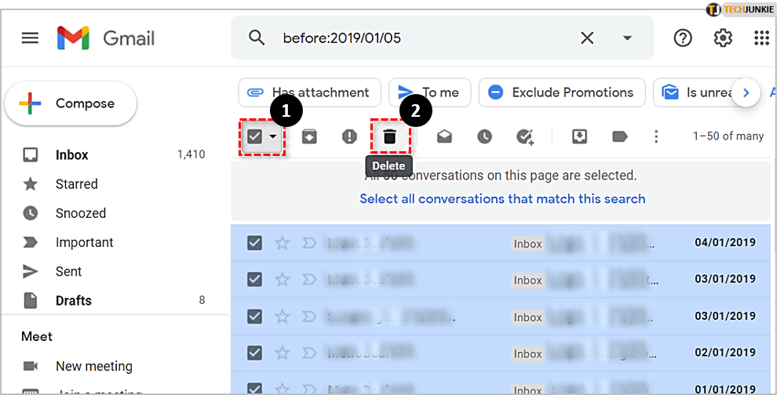This screenshot has width=780, height=395.
Task: Open Gmail settings gear
Action: tap(723, 38)
